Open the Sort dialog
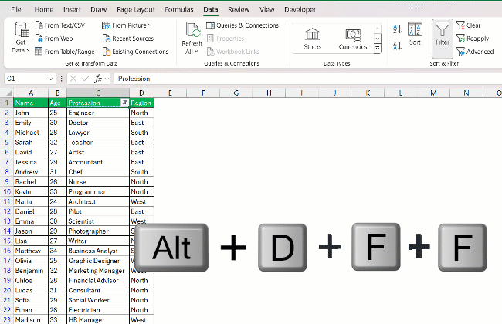Screen dimensions: 502x324 point(415,34)
